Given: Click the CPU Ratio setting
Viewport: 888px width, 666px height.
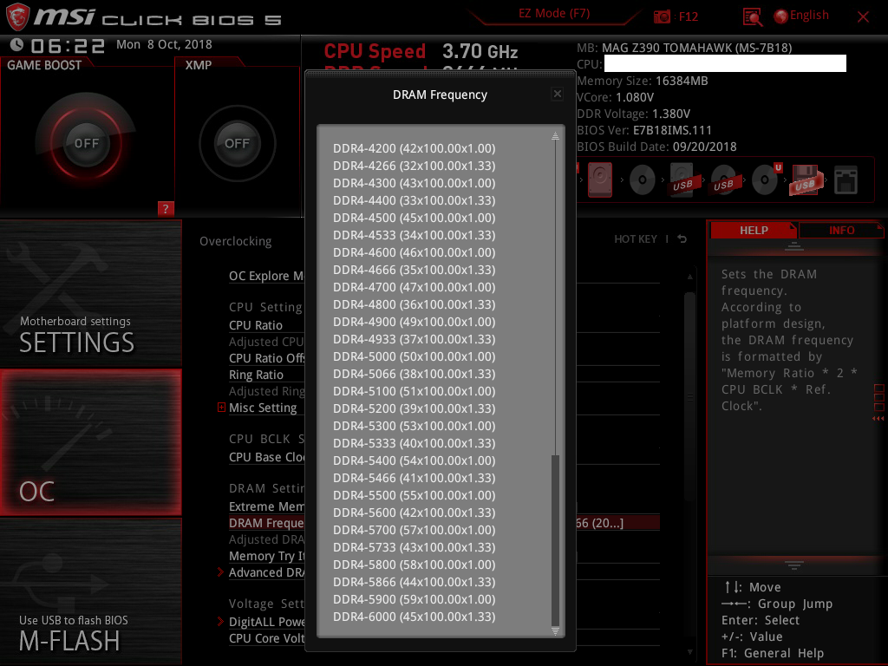Looking at the screenshot, I should click(256, 325).
